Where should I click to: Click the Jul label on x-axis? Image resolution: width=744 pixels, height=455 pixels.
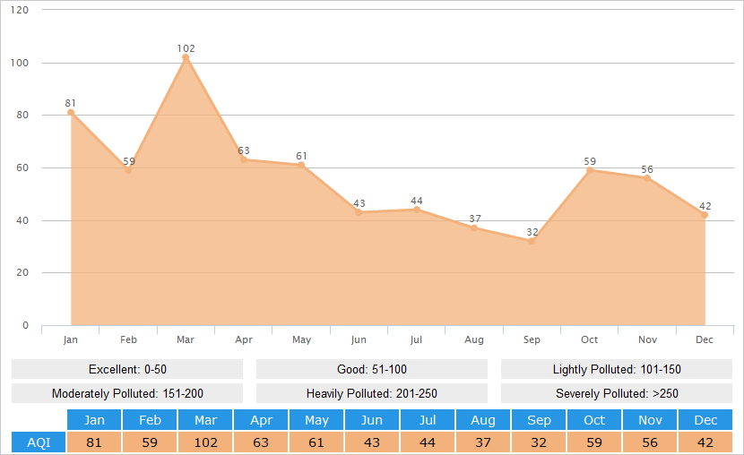point(416,340)
